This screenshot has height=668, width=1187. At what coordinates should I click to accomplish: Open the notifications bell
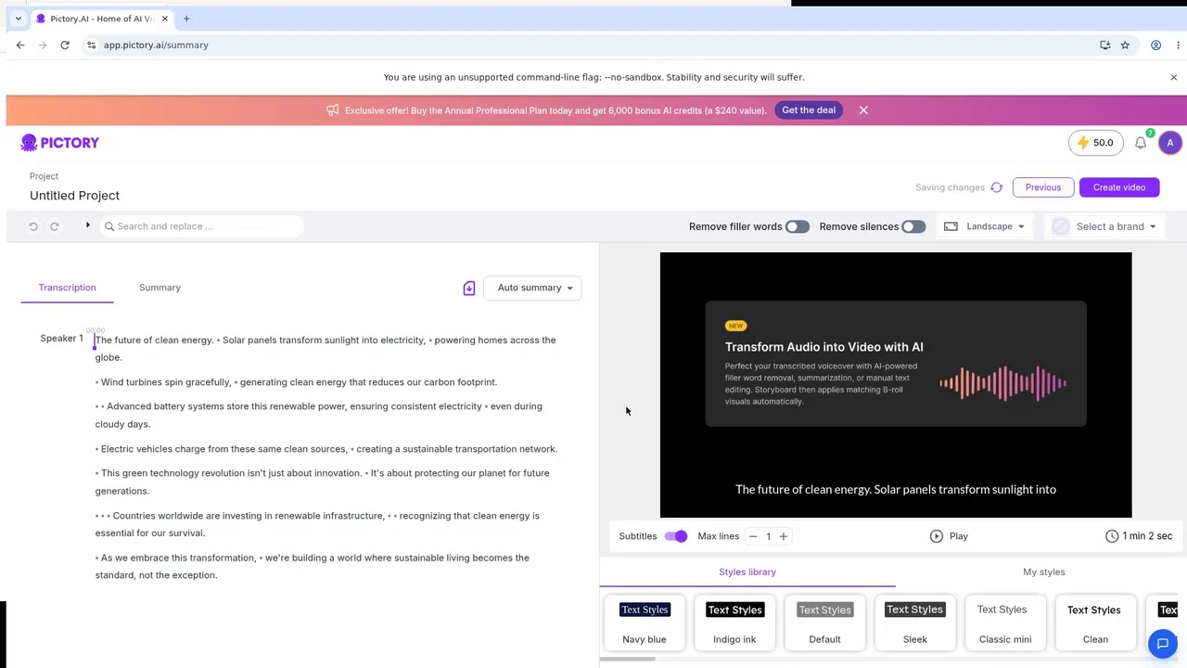[1141, 143]
